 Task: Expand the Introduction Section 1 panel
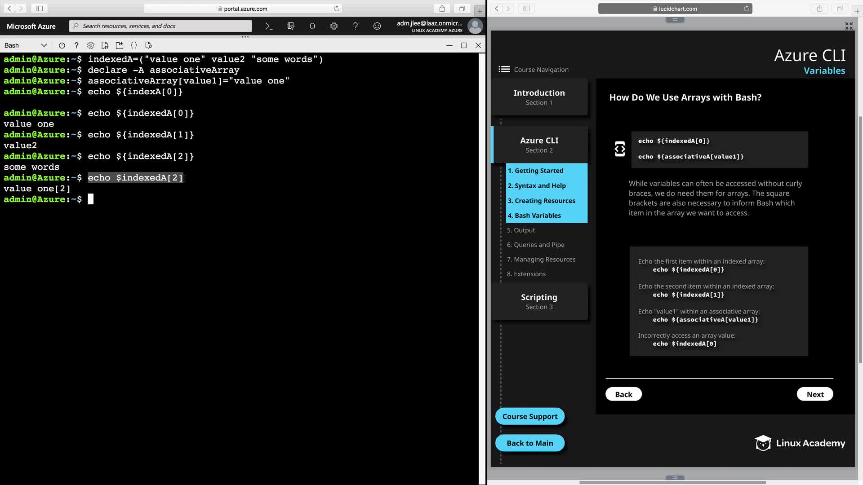coord(539,97)
